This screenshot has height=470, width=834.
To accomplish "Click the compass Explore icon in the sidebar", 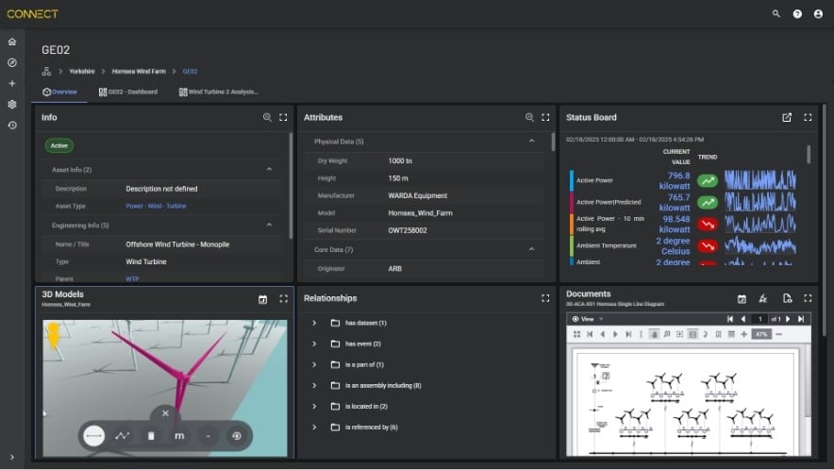I will [12, 62].
